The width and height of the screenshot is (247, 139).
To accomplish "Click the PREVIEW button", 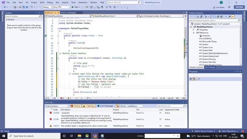I will tap(239, 7).
